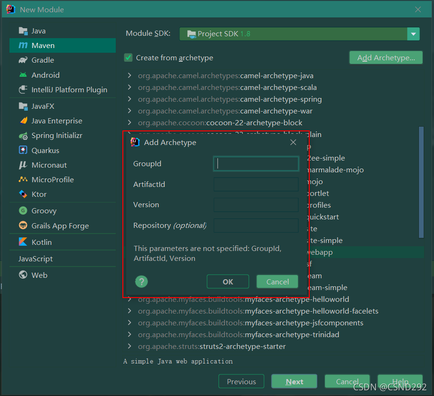
Task: Select JavaScript module type
Action: [x=63, y=259]
